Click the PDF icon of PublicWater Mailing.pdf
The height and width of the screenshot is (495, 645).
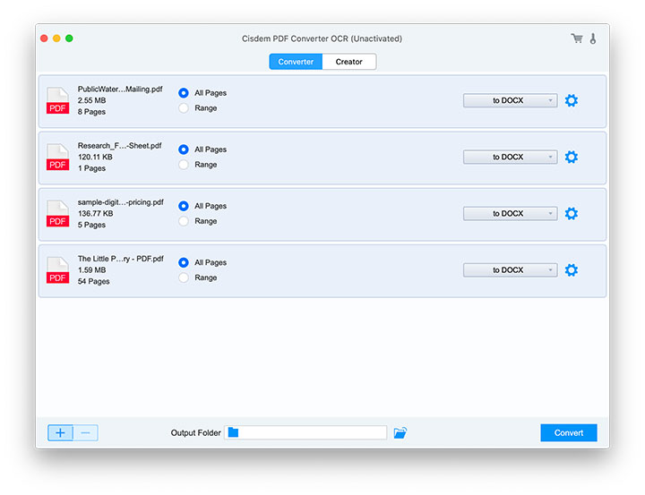pyautogui.click(x=57, y=100)
